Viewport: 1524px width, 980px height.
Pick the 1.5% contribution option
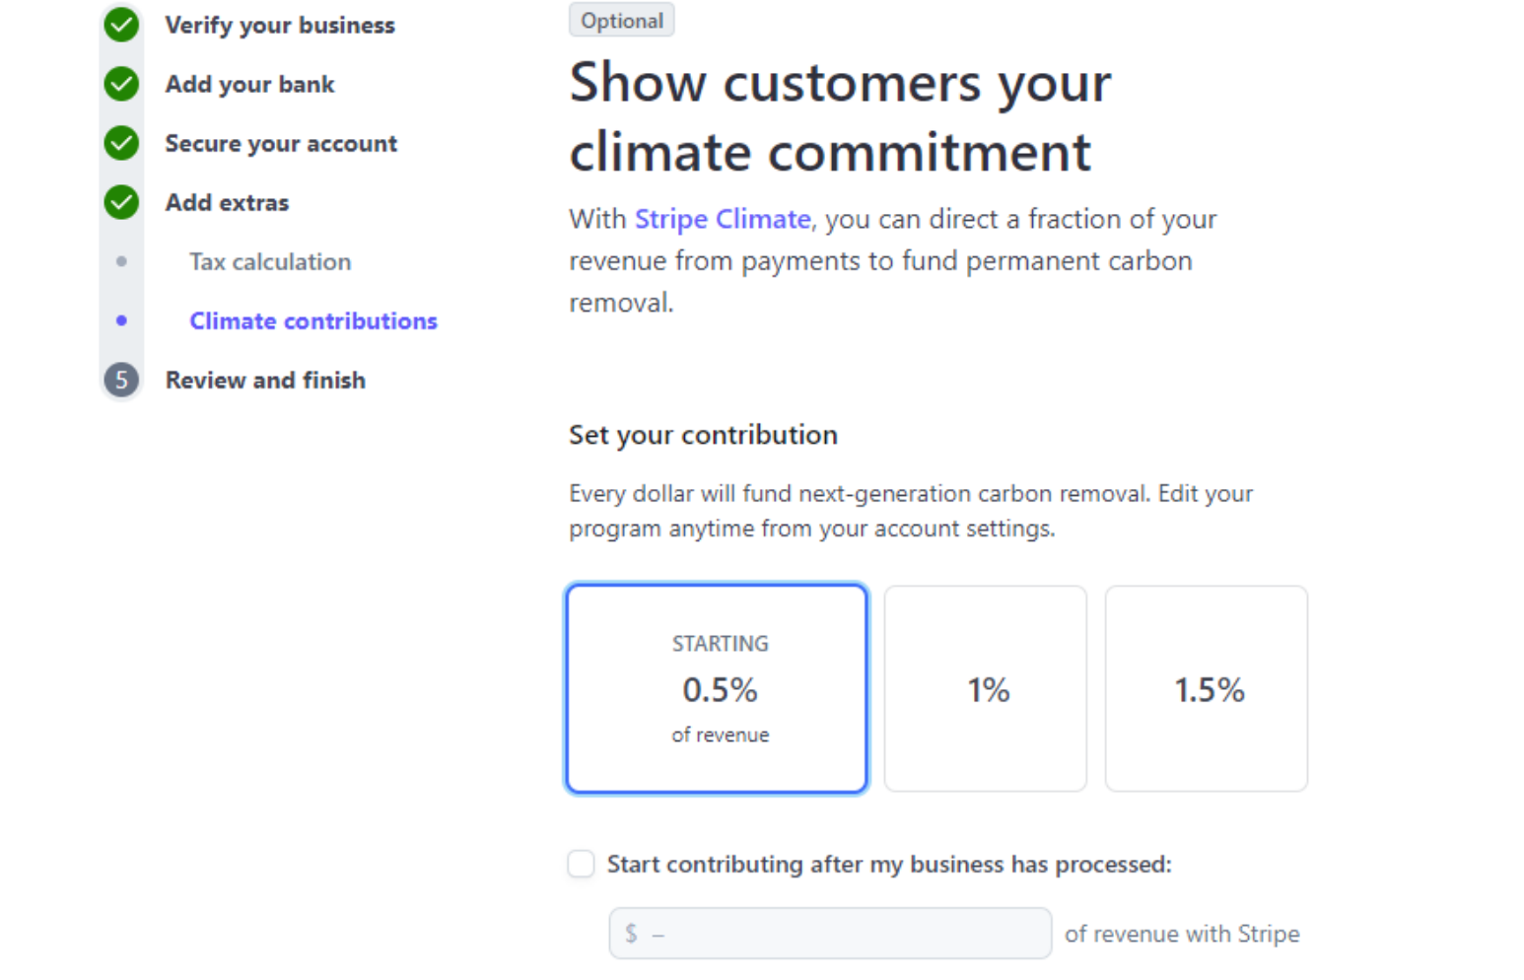[x=1207, y=688]
